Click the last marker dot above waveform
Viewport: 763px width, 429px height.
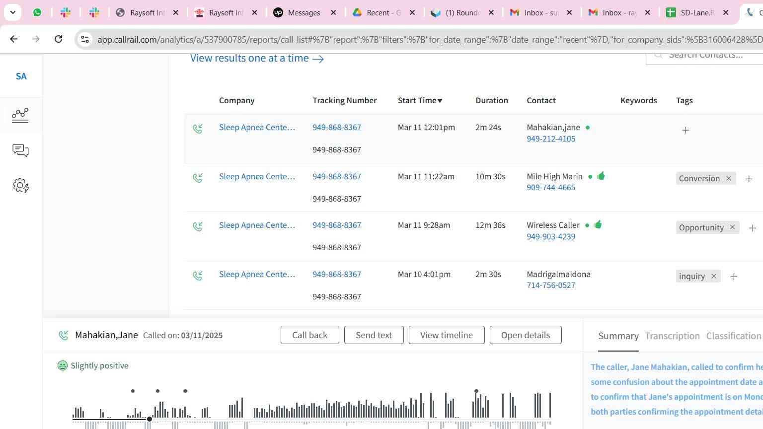[476, 391]
